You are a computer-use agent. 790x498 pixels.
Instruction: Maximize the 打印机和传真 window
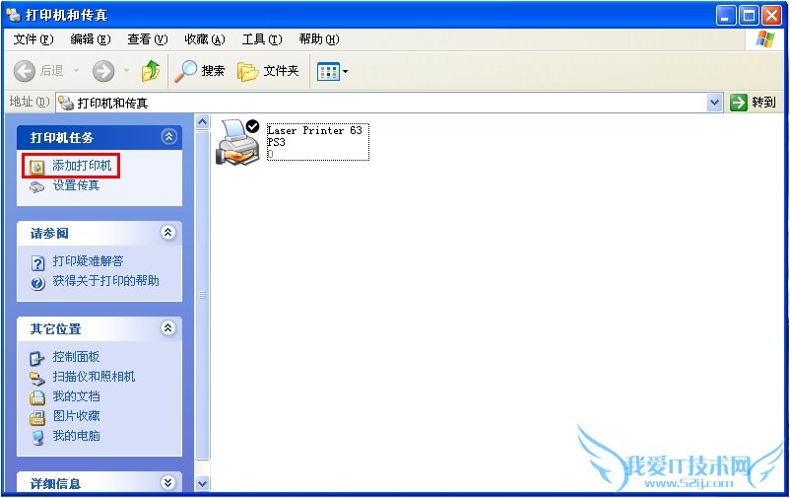click(x=749, y=16)
